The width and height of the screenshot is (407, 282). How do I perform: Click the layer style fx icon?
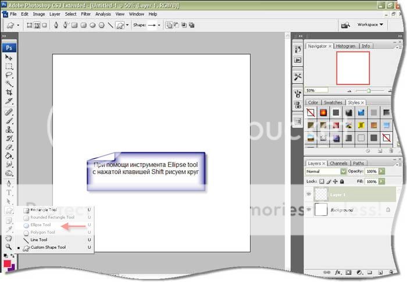337,272
